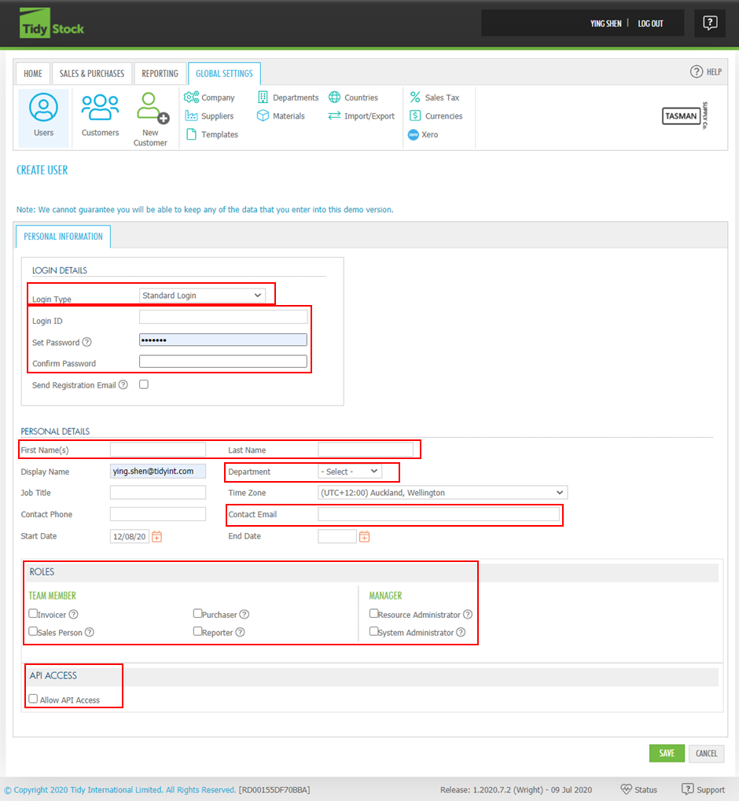Click the help question icon in header
739x801 pixels.
710,23
